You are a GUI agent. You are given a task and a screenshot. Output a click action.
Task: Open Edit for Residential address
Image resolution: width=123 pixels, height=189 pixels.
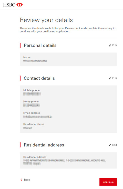[113, 145]
